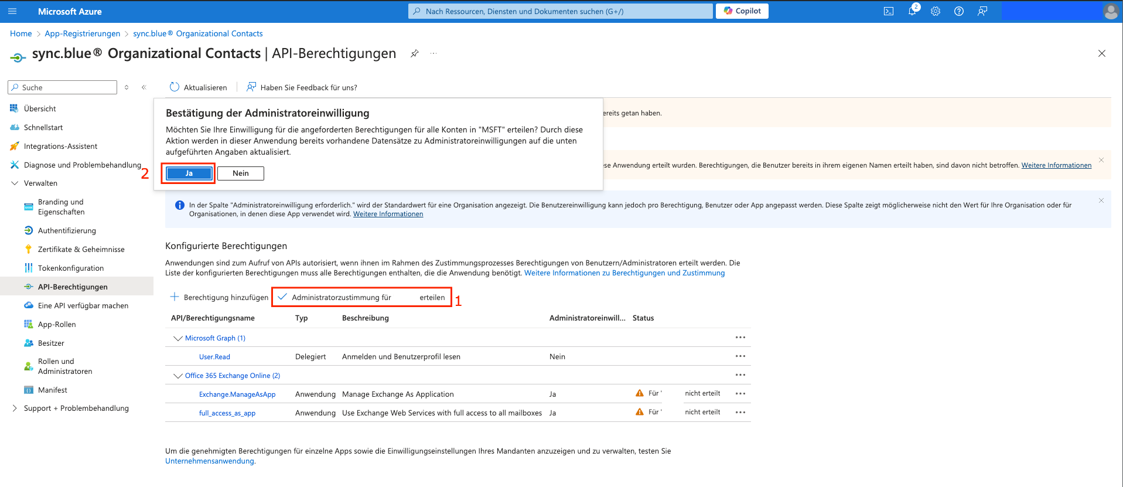Confirm admin consent with Ja

click(x=189, y=173)
